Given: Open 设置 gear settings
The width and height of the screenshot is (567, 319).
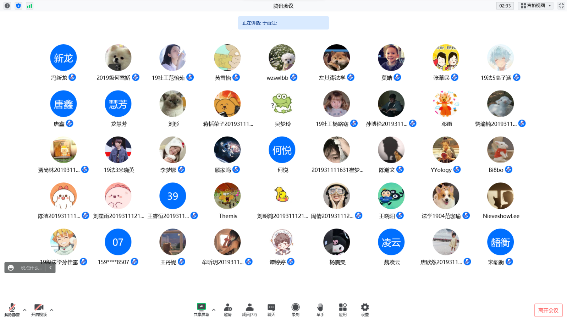Looking at the screenshot, I should click(x=365, y=309).
